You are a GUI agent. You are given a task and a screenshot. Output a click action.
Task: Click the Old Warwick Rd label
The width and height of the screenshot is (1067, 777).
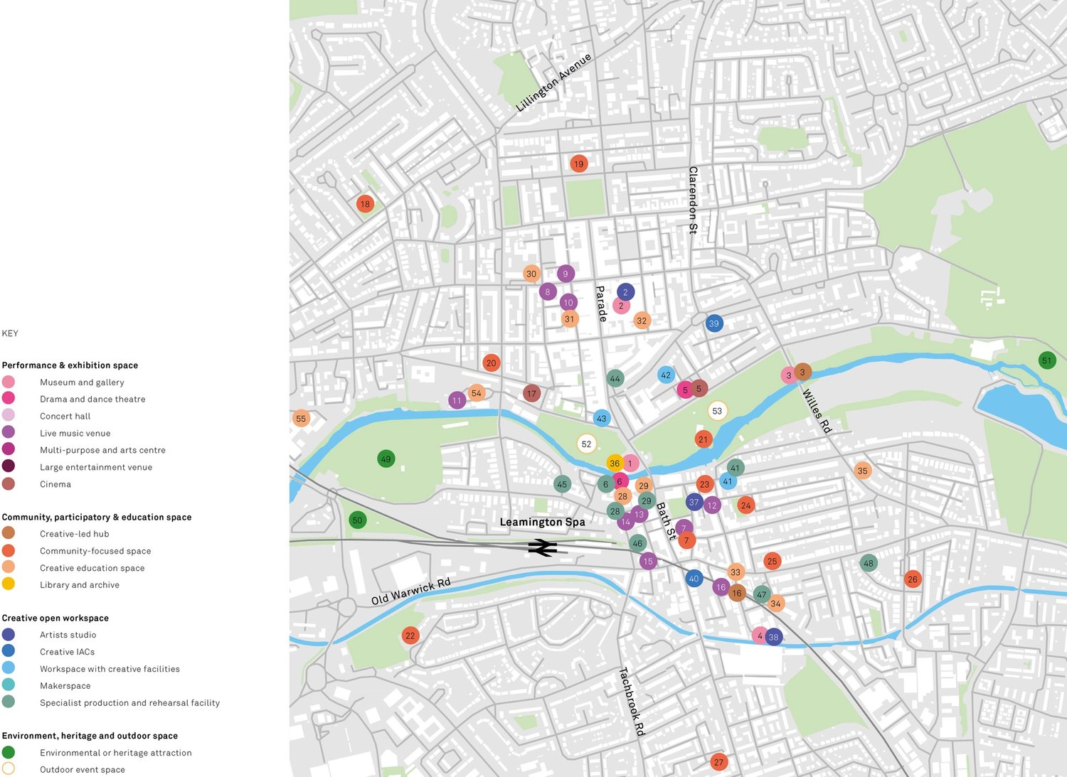pos(411,591)
